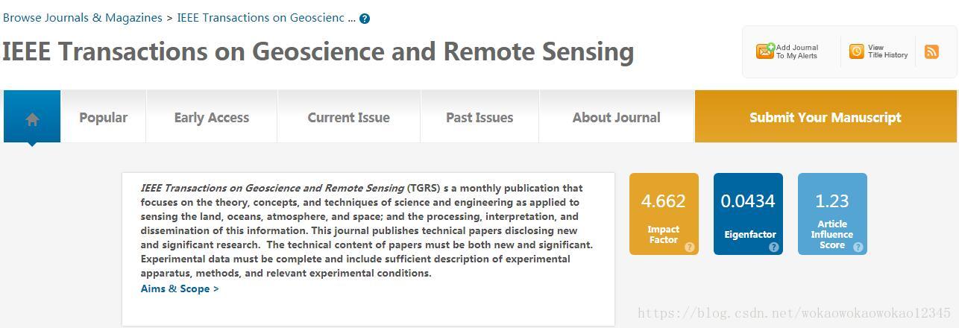Viewport: 959px width, 328px height.
Task: Select the Current Issue tab
Action: [348, 118]
